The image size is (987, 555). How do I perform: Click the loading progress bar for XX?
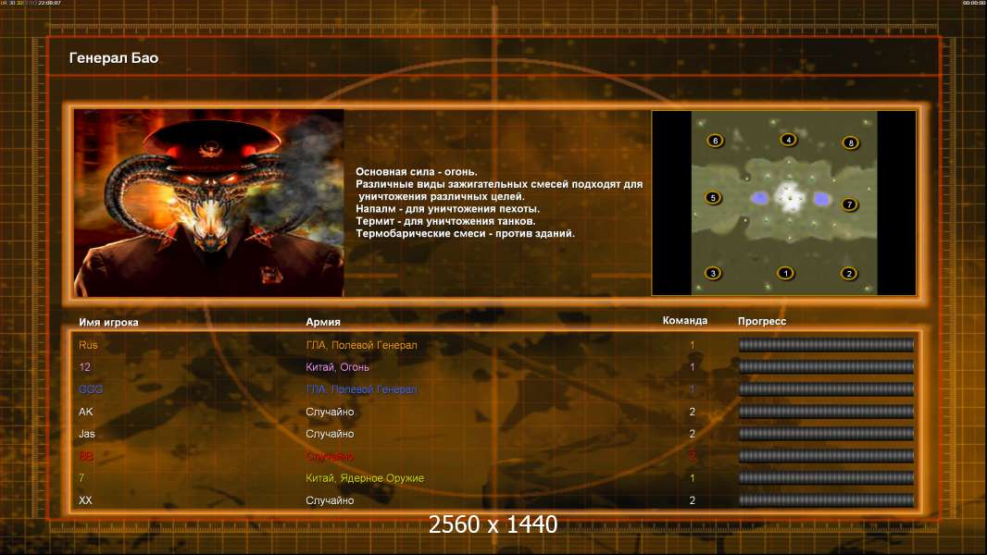[826, 500]
